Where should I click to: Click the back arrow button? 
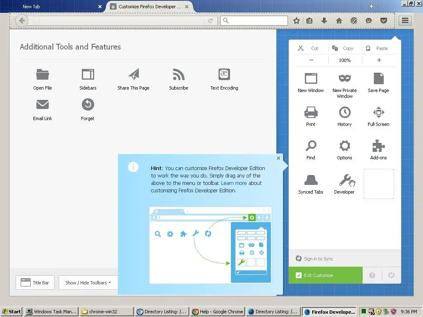[x=22, y=21]
